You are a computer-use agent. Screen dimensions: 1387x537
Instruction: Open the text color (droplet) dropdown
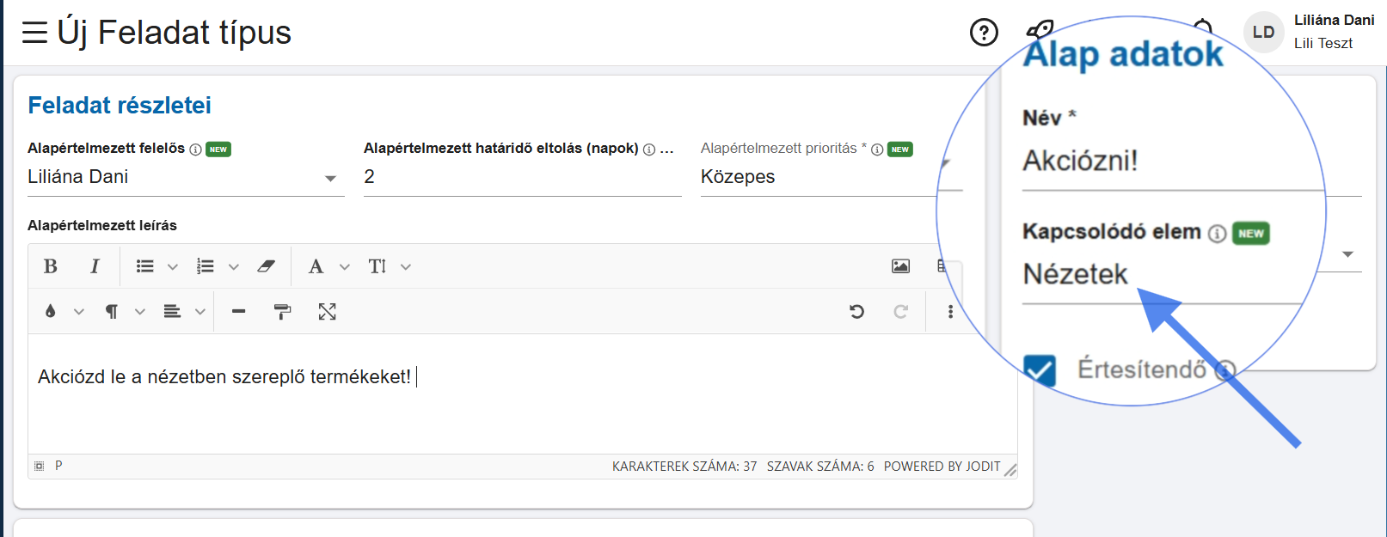click(x=79, y=312)
